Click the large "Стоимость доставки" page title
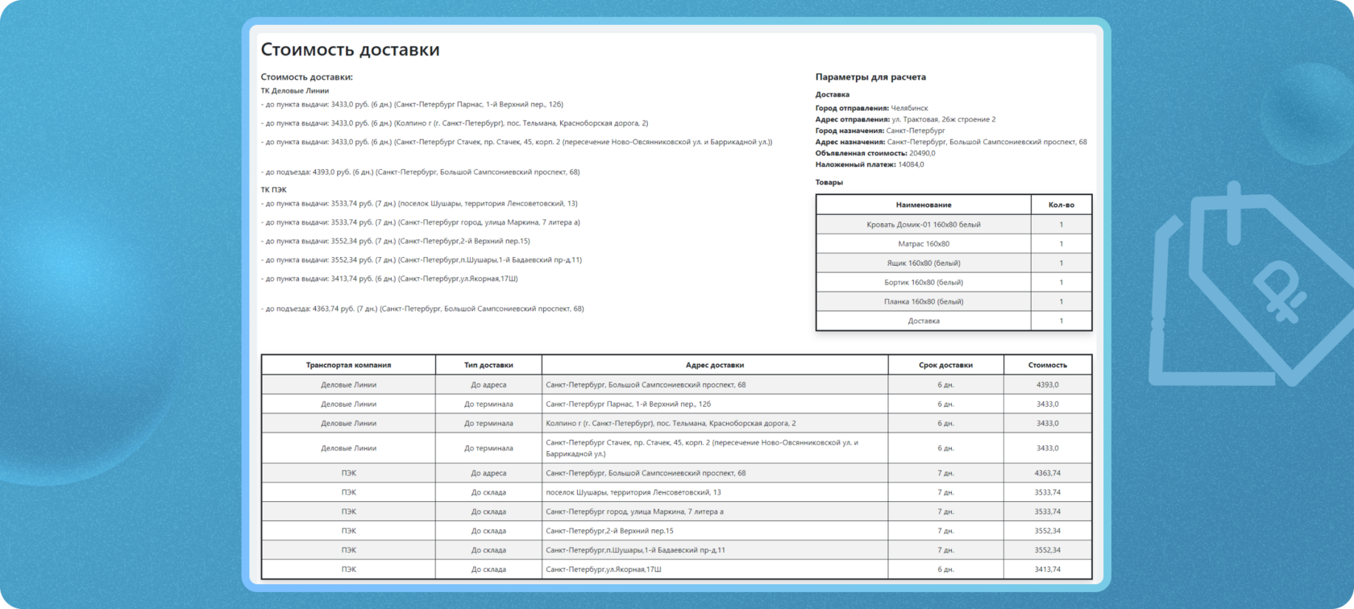 [x=350, y=50]
